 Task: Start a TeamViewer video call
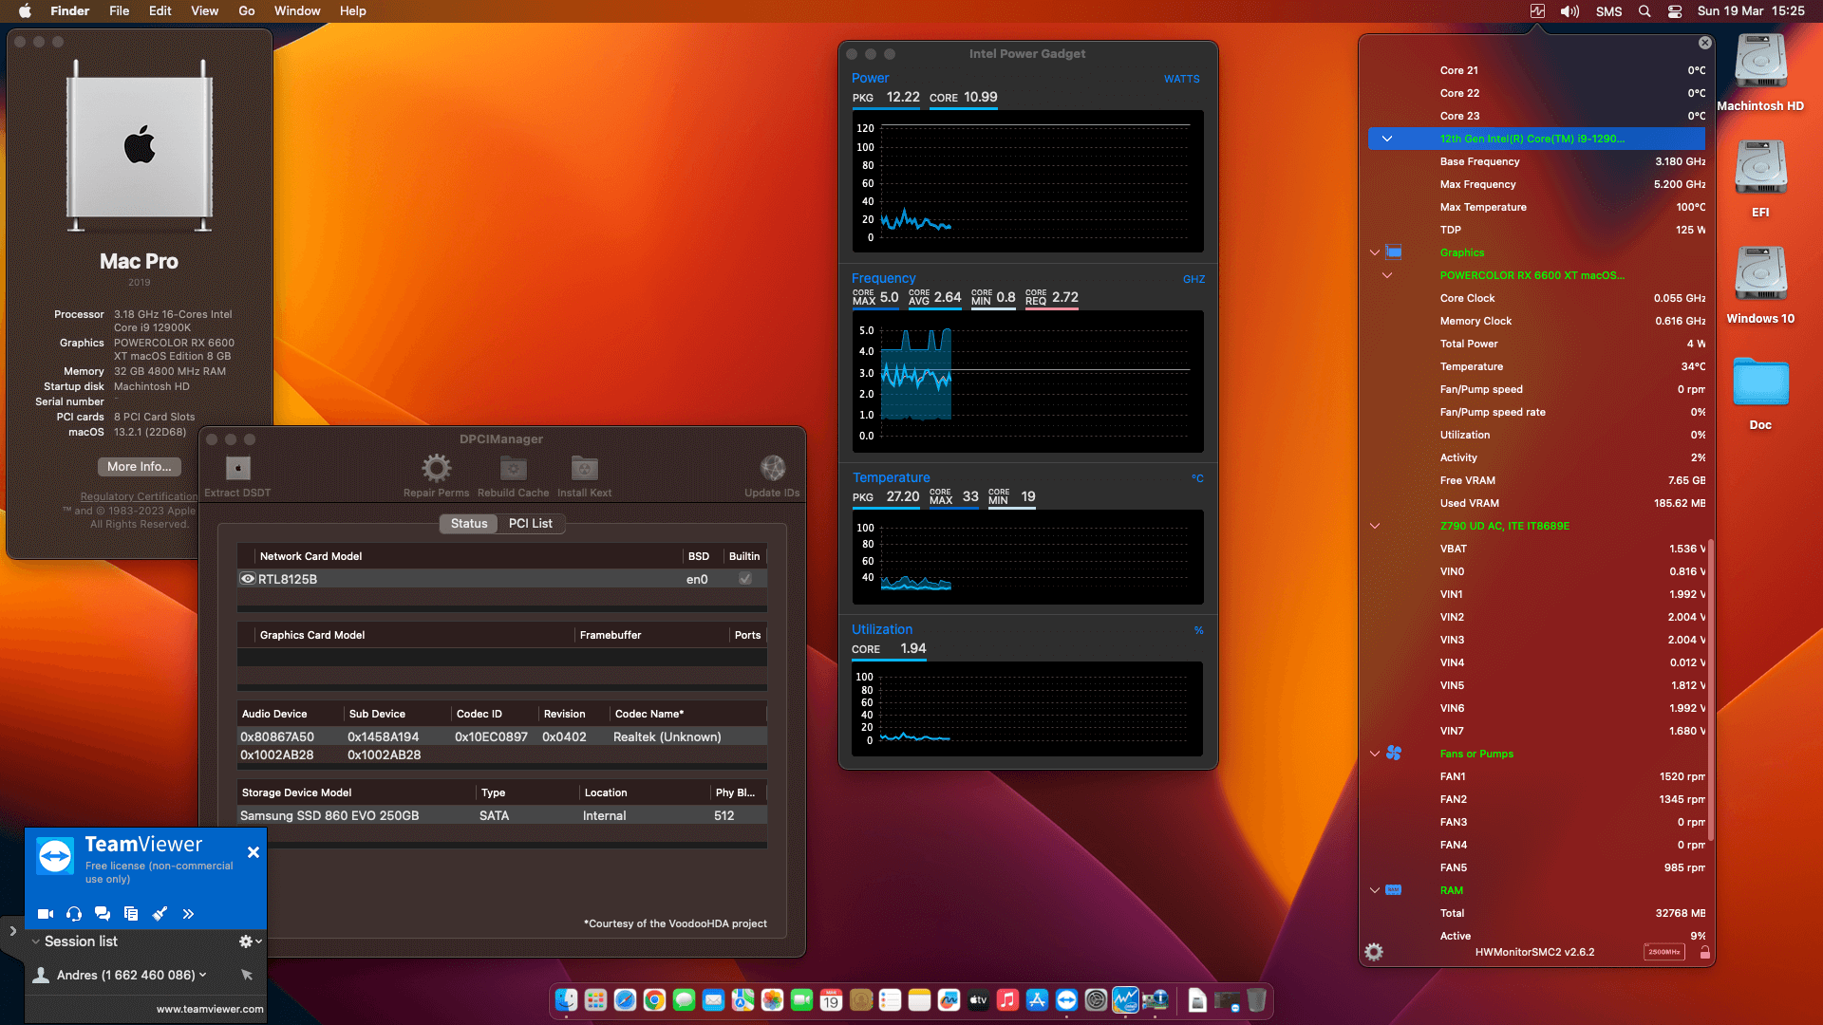(x=45, y=914)
